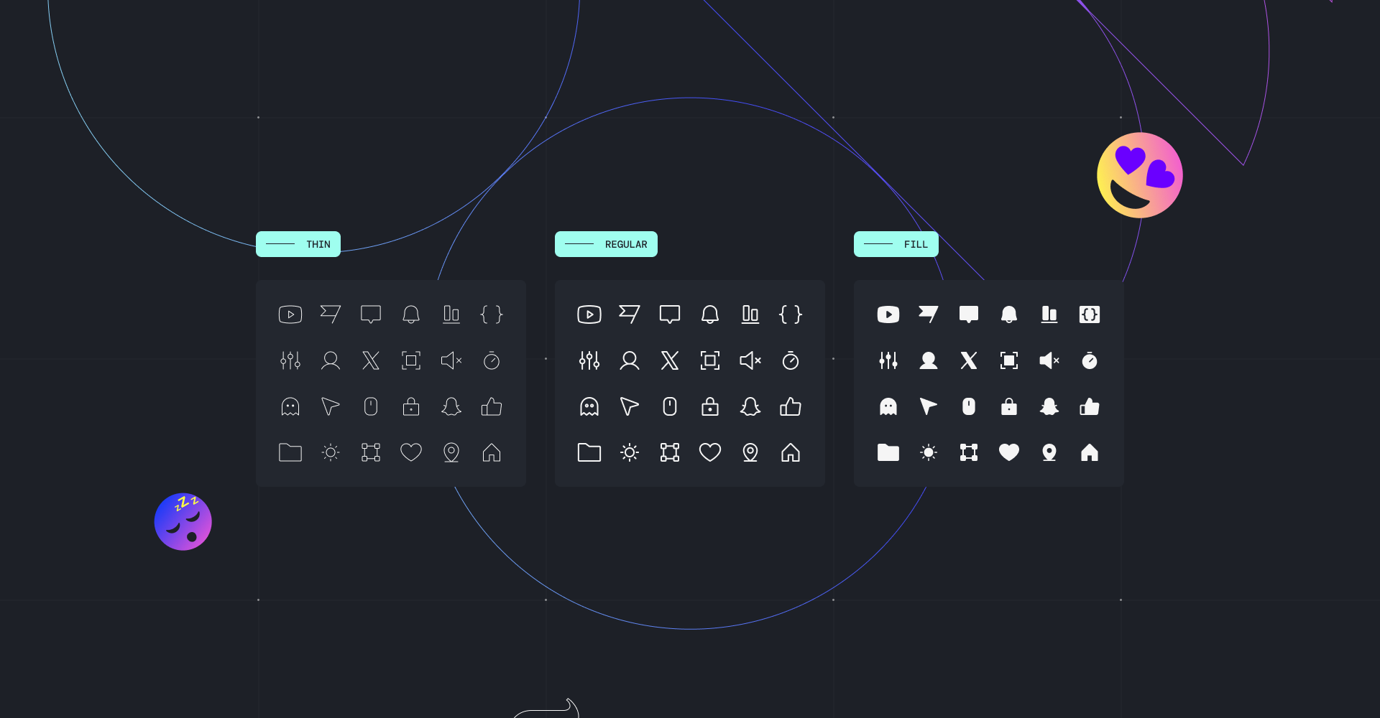Image resolution: width=1380 pixels, height=718 pixels.
Task: Click the heart-eyes emoji graphic
Action: coord(1140,175)
